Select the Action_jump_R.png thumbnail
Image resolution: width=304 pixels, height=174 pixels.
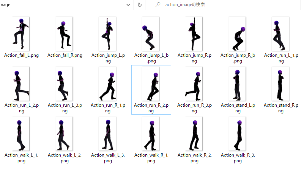pos(194,34)
